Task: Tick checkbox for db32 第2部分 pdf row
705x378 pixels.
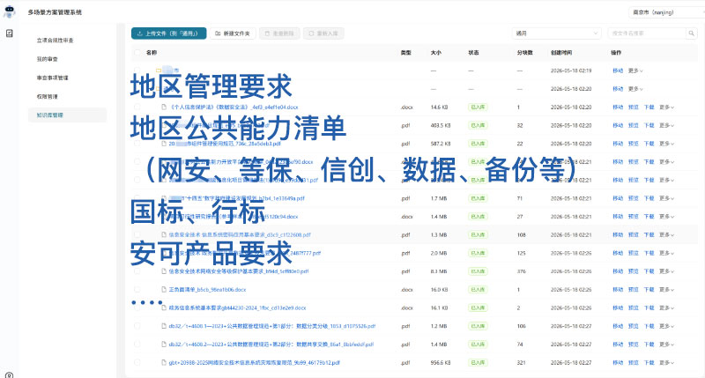Action: pyautogui.click(x=137, y=345)
